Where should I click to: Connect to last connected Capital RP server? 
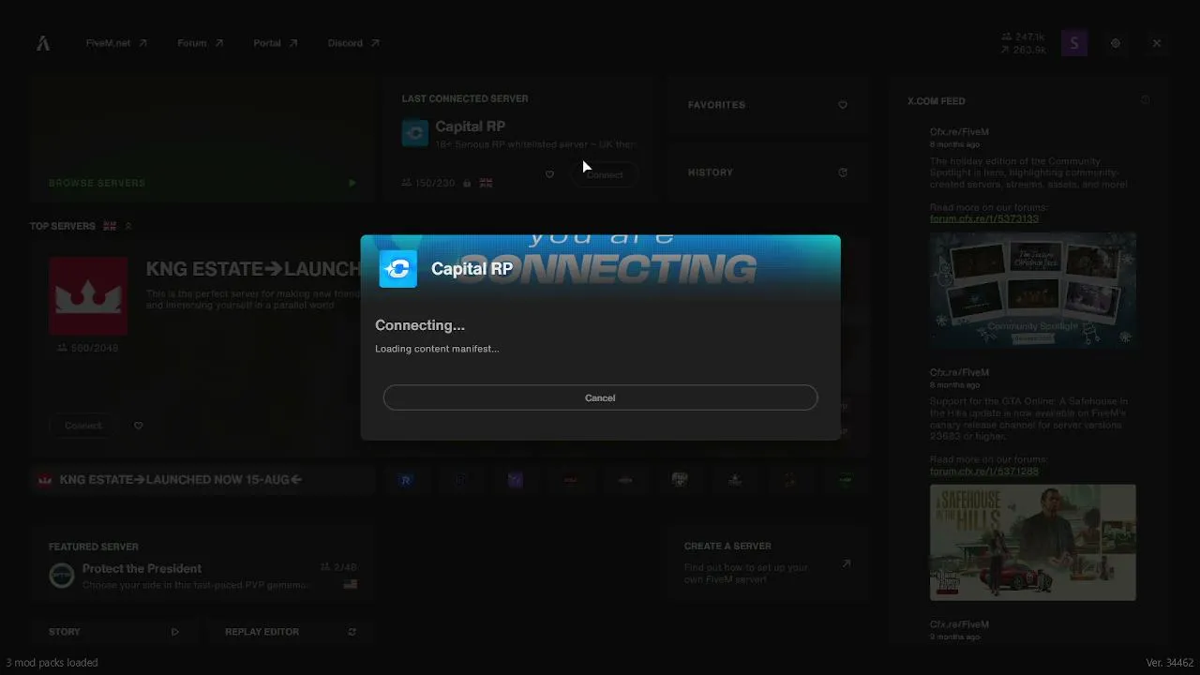(605, 174)
